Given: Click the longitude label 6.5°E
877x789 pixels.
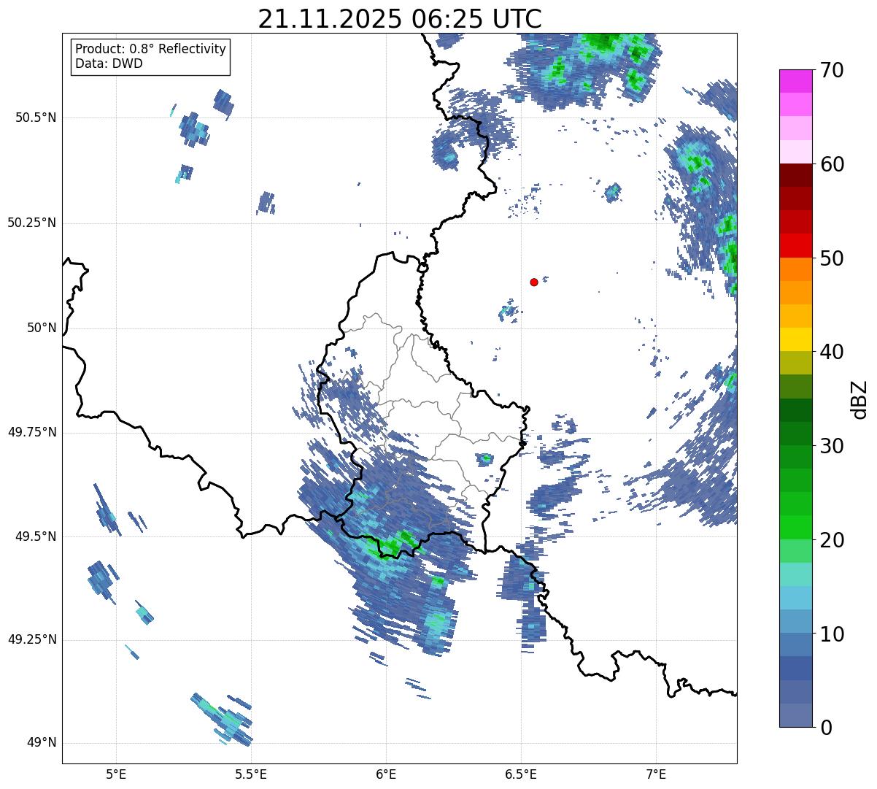Looking at the screenshot, I should pos(521,774).
